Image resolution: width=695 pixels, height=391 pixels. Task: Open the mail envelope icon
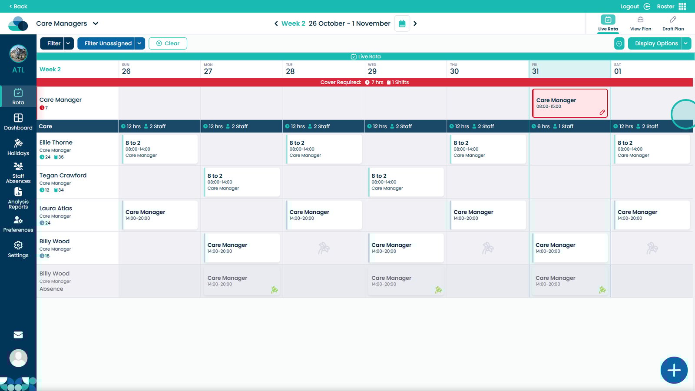coord(18,335)
